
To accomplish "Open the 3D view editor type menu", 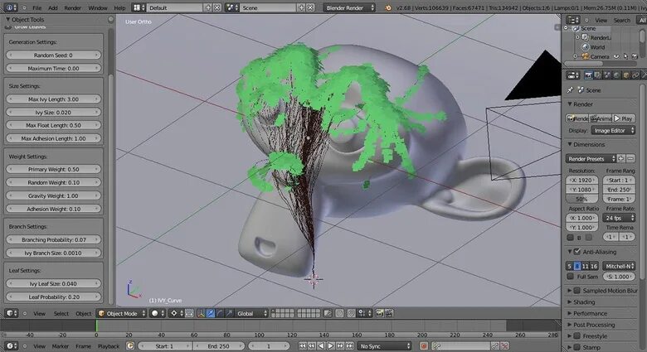I will (12, 313).
